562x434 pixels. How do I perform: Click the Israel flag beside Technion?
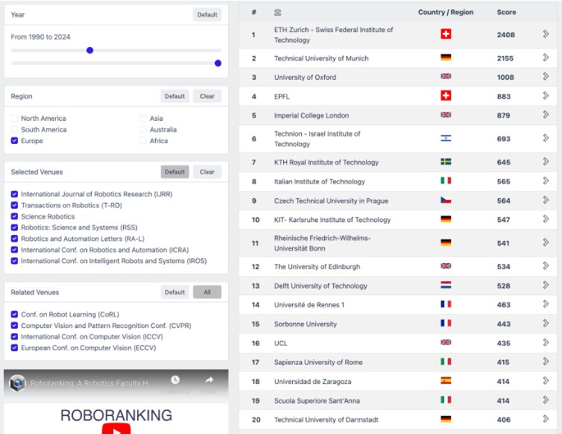coord(446,138)
